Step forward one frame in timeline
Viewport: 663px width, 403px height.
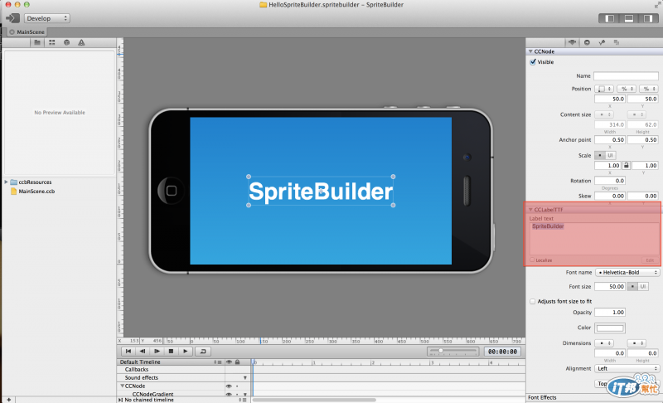point(157,351)
